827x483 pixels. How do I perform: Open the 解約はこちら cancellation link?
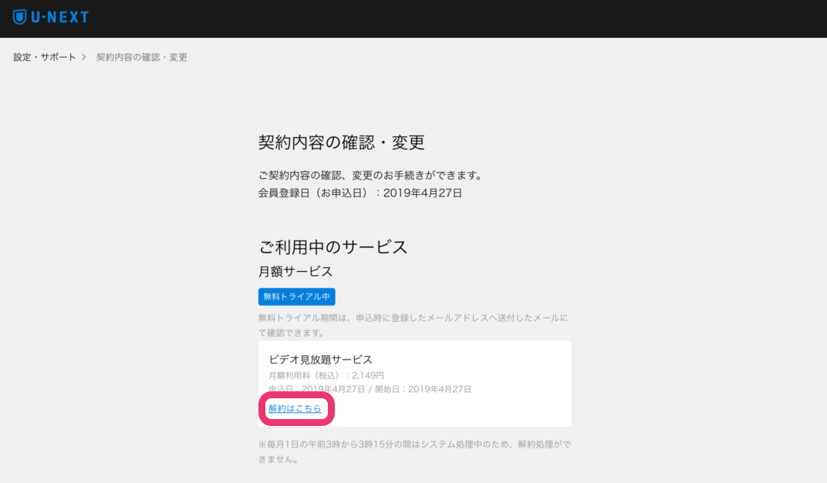point(295,409)
